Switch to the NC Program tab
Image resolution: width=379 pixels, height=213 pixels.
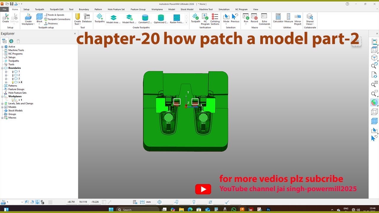pos(241,9)
